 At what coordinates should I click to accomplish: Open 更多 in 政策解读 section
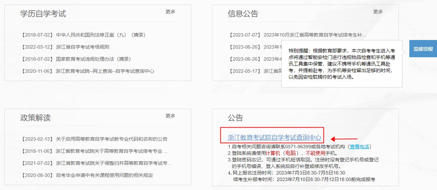[170, 116]
